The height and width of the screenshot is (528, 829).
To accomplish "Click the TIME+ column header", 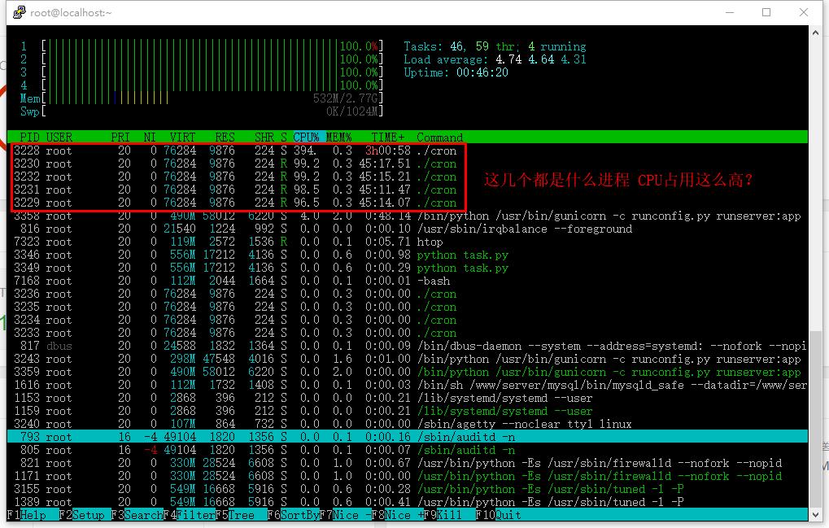I will click(x=389, y=137).
